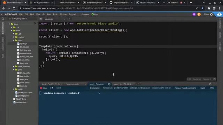Click the search magnifier icon in the sidebar

3,19
